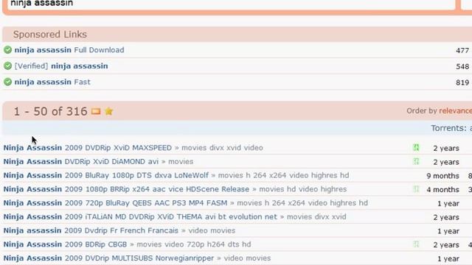Image resolution: width=472 pixels, height=265 pixels.
Task: Click 'movies divx xvid video' tags in MAXSPEED row
Action: [223, 148]
